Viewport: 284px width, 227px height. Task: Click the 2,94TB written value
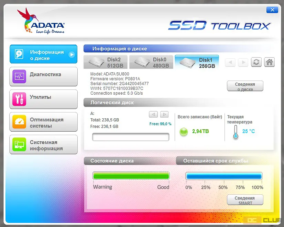[200, 131]
